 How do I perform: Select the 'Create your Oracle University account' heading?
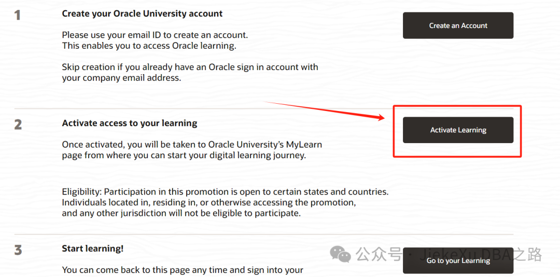point(142,13)
